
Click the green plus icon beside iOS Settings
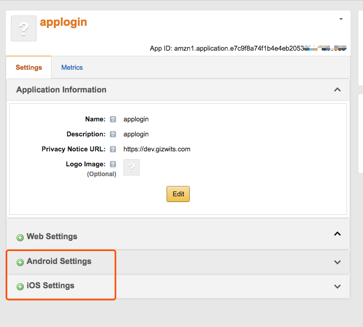(20, 287)
